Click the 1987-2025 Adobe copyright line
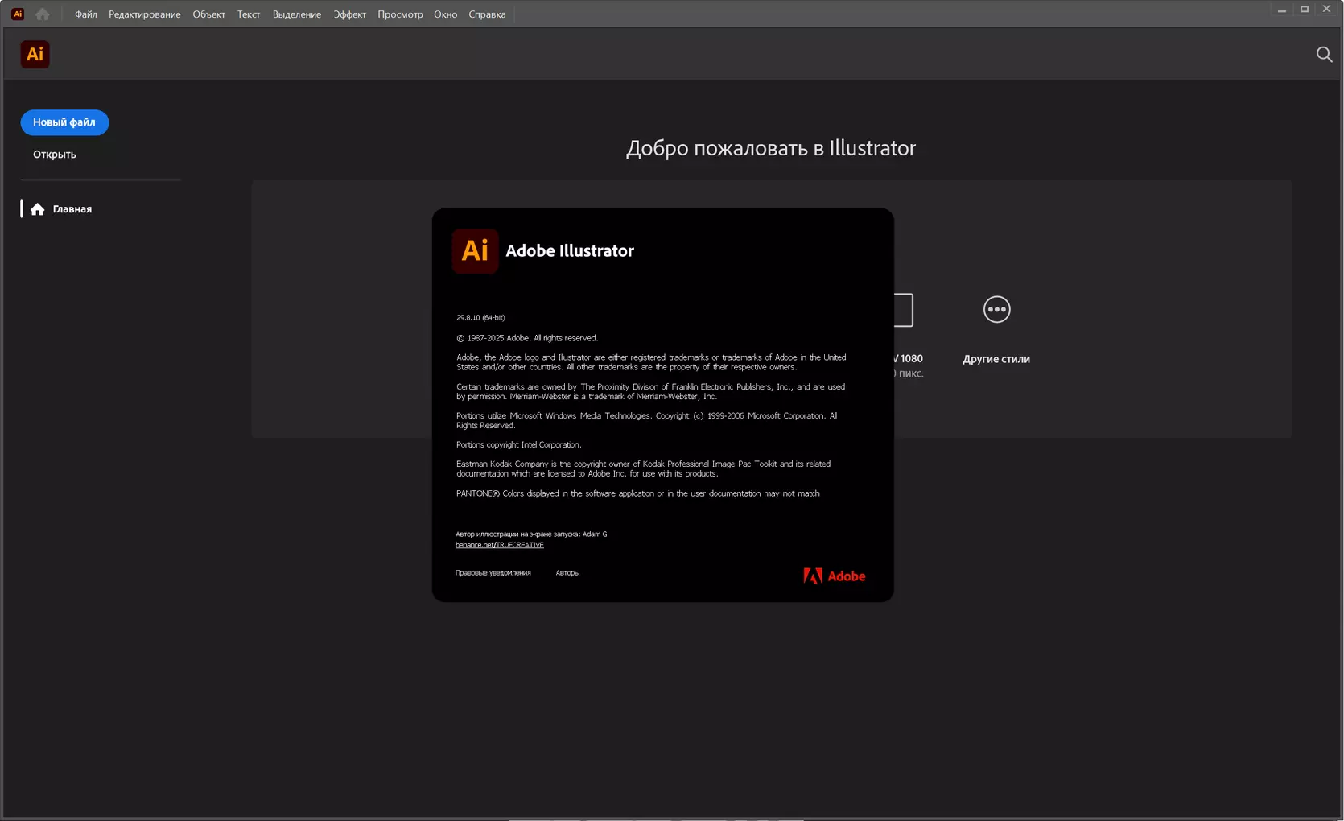This screenshot has width=1344, height=821. coord(527,338)
